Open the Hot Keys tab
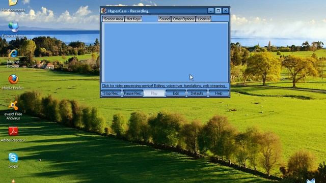The height and width of the screenshot is (183, 326). (x=133, y=19)
